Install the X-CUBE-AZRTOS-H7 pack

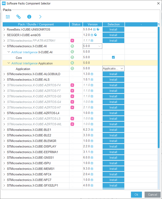click(113, 108)
